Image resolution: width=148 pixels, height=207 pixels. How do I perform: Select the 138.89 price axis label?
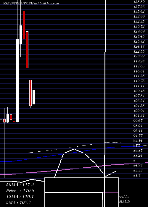[x=139, y=2]
